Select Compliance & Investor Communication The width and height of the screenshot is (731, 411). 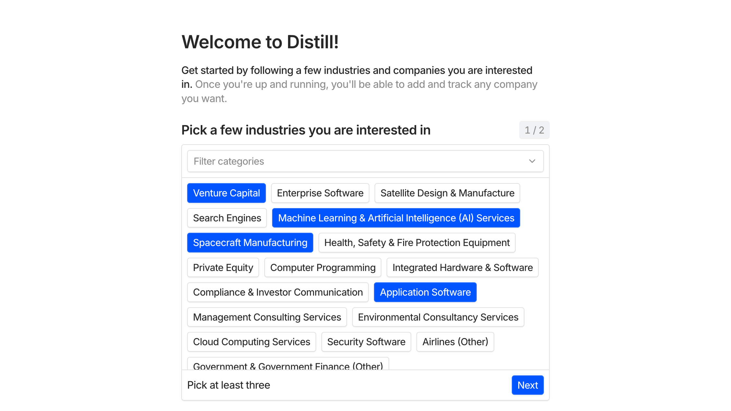click(x=278, y=292)
